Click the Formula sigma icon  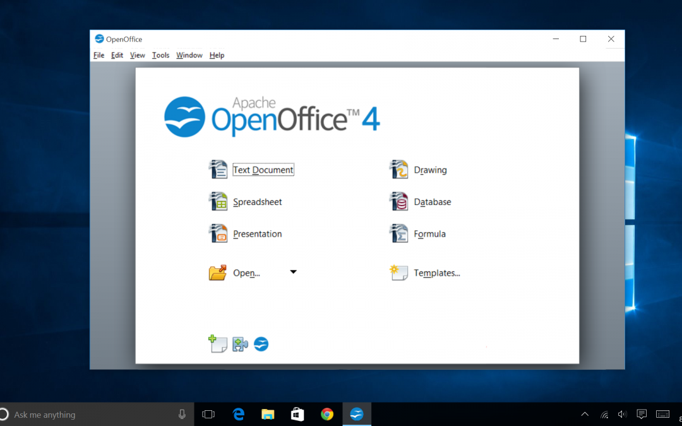(398, 234)
